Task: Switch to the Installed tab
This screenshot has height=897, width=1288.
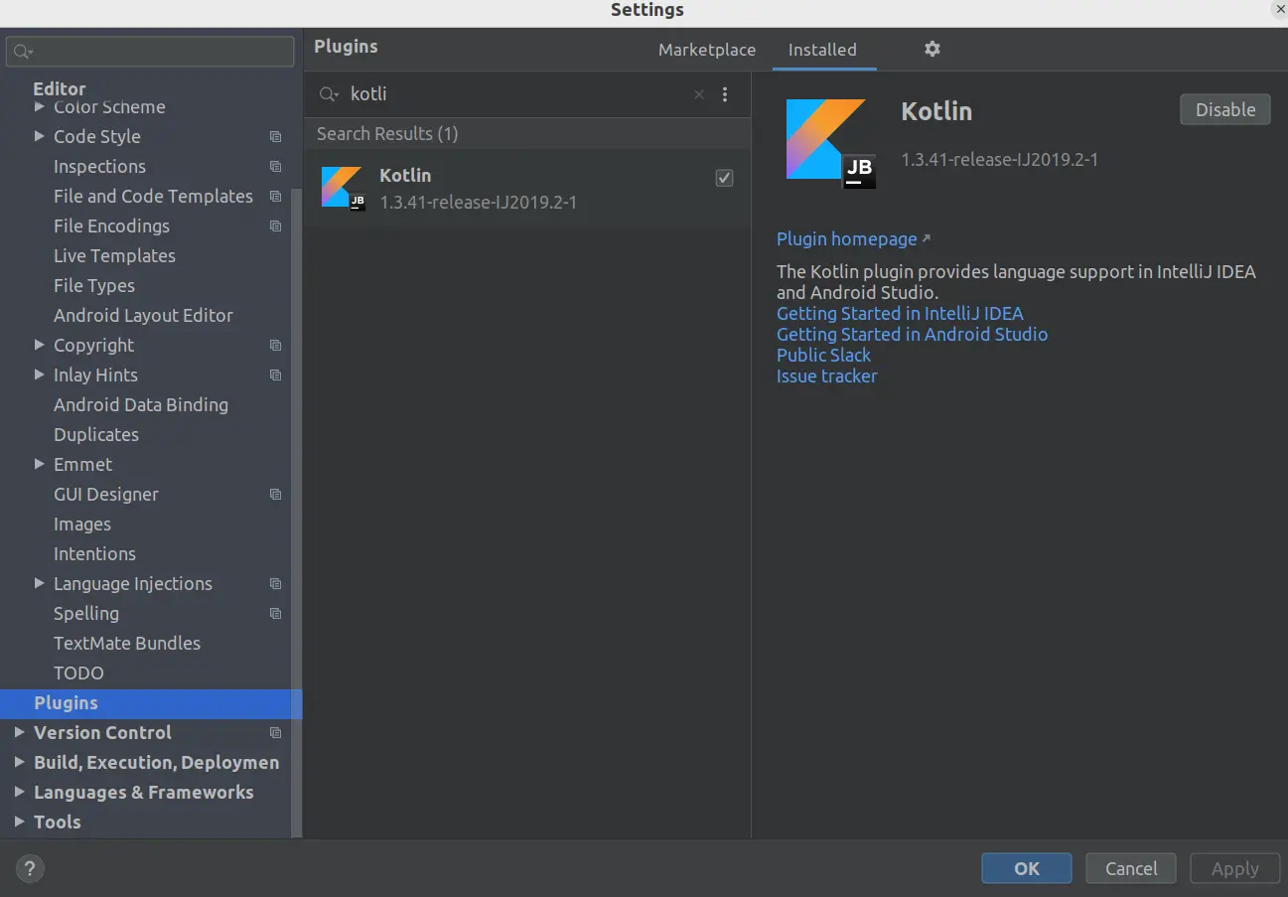Action: 822,50
